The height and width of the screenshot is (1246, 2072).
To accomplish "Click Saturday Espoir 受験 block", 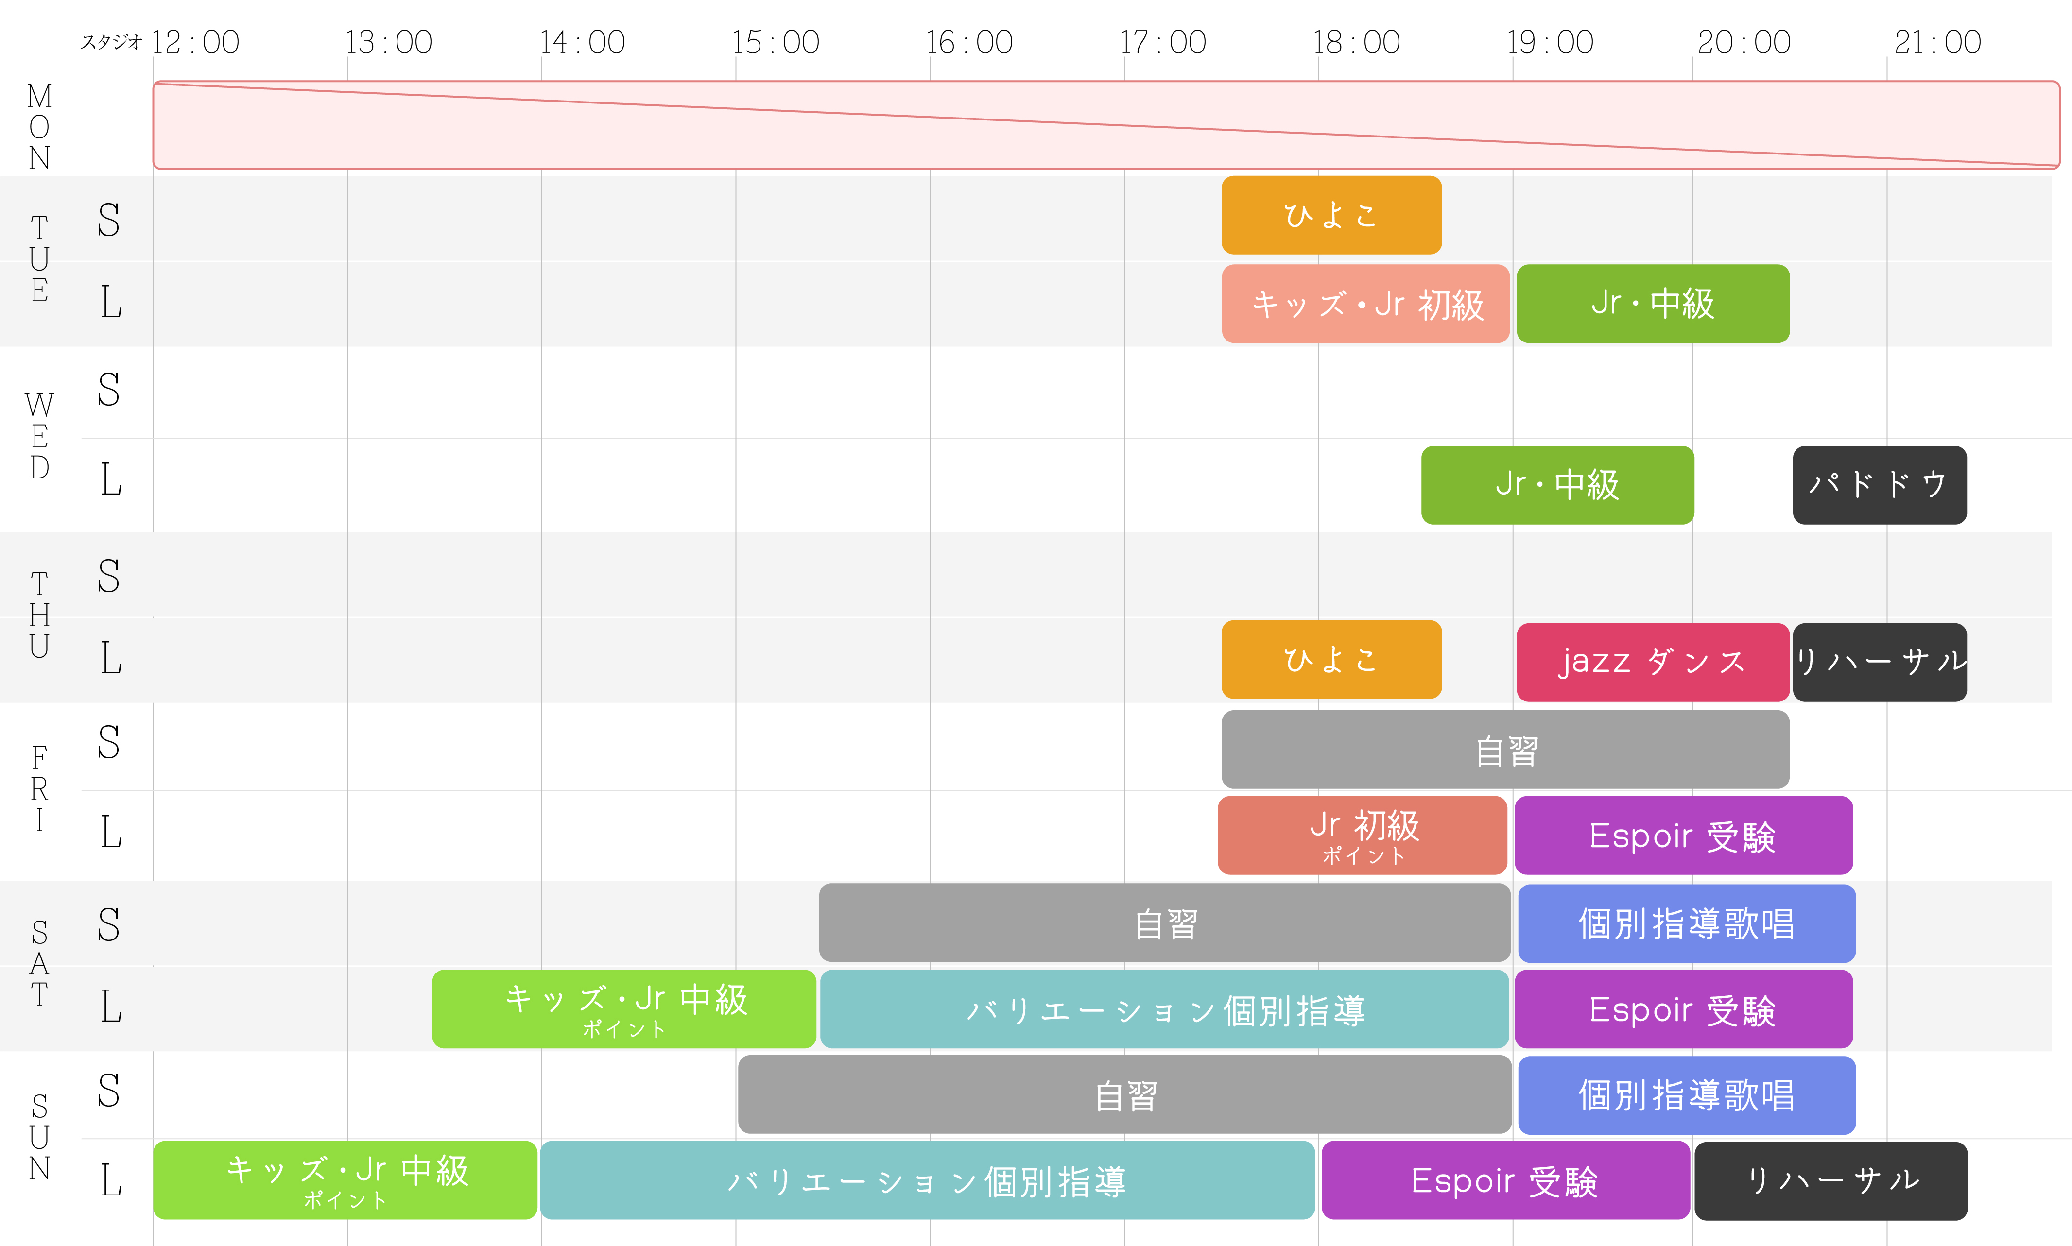I will tap(1684, 1009).
